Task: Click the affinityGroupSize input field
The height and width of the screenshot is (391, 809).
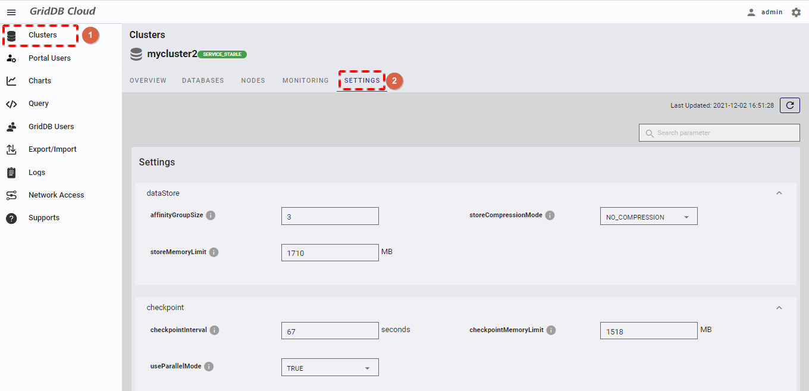Action: (x=330, y=216)
